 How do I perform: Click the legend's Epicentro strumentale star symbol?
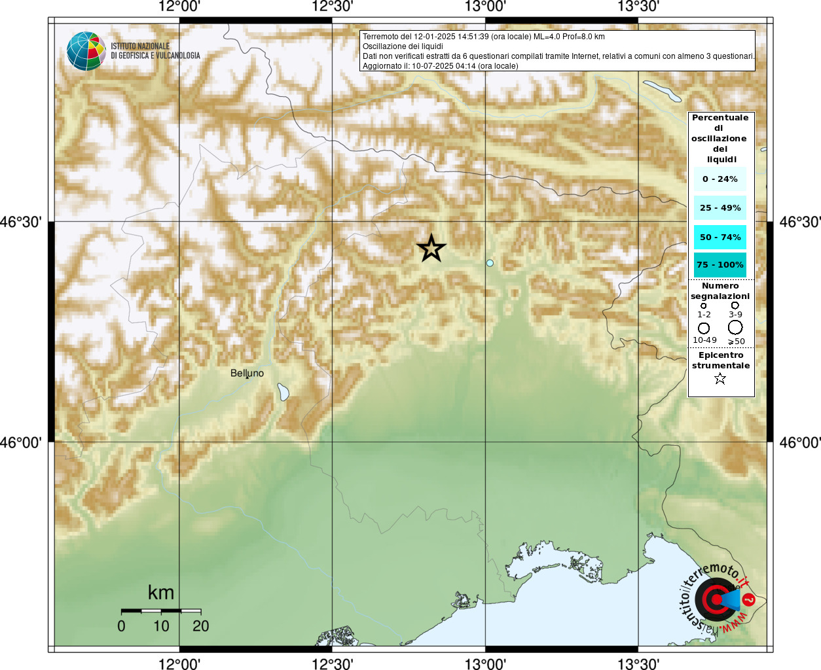pos(720,378)
